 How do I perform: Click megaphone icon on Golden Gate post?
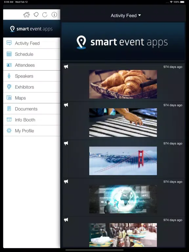pyautogui.click(x=66, y=143)
